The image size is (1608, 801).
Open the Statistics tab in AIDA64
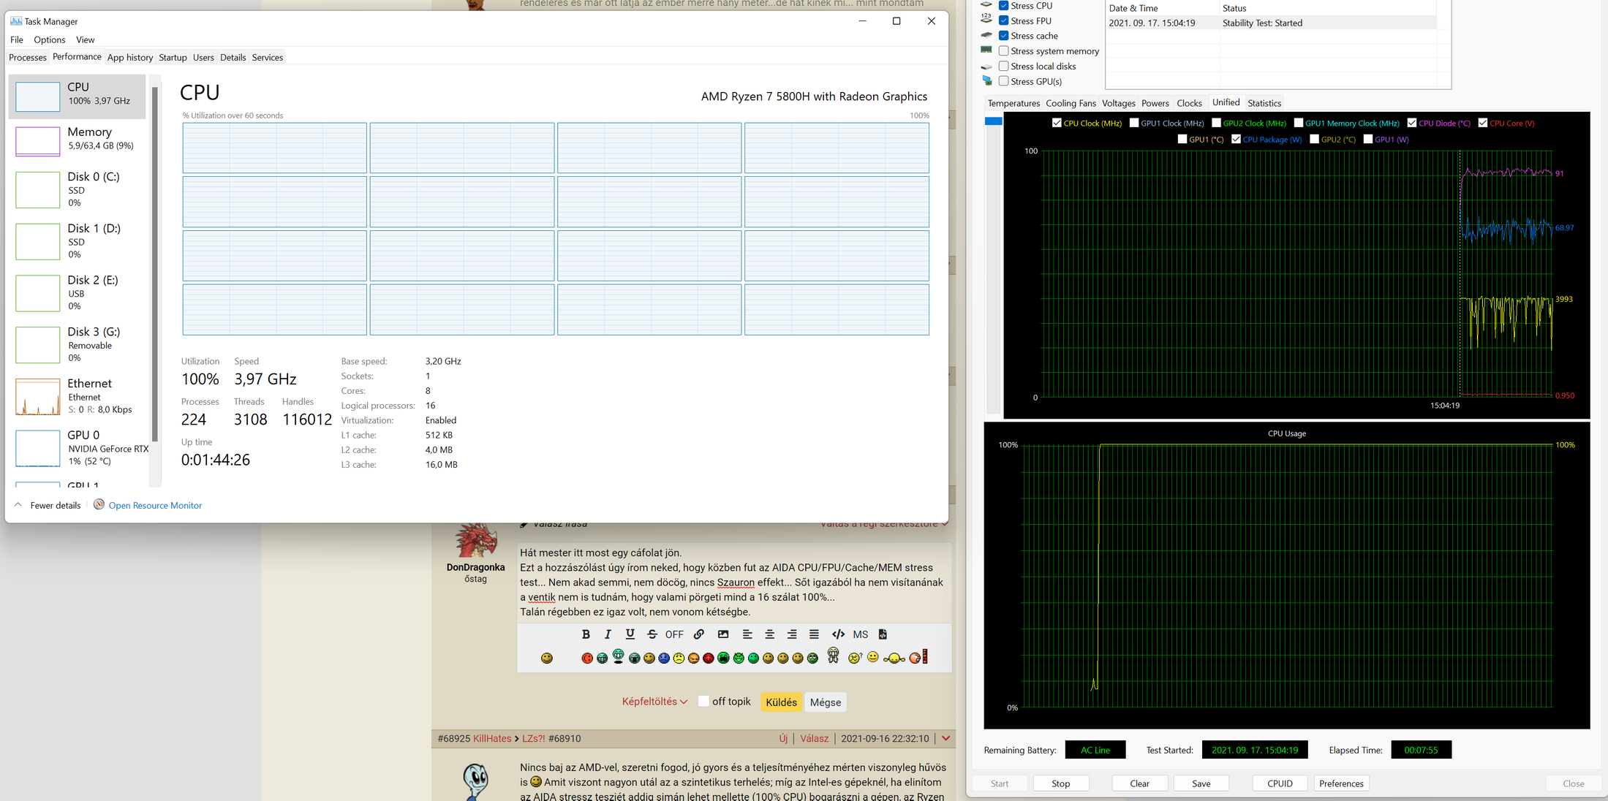[1264, 103]
